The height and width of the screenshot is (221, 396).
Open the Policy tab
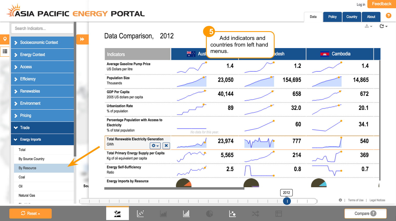(332, 17)
